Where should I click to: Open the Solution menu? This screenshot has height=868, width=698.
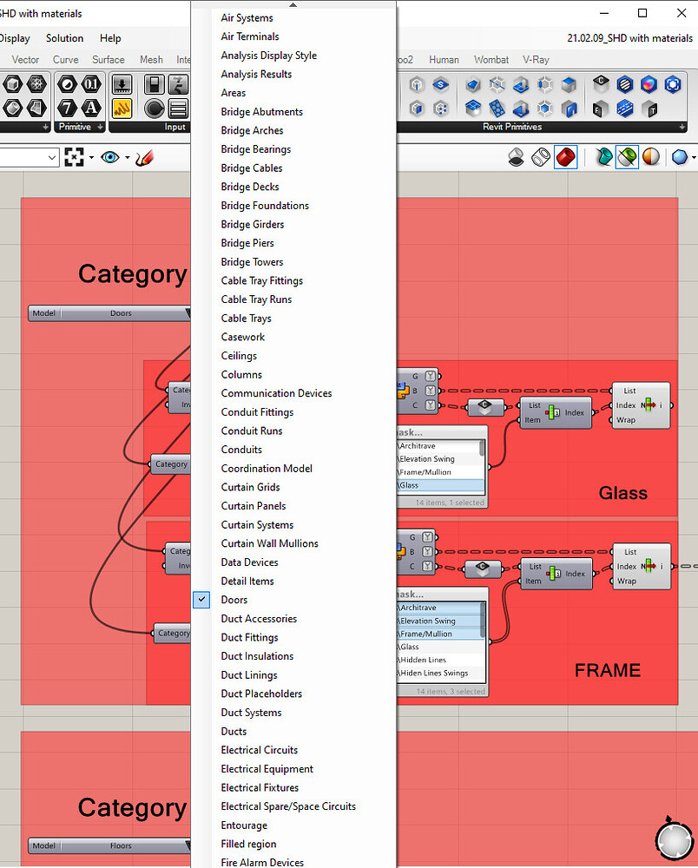64,38
